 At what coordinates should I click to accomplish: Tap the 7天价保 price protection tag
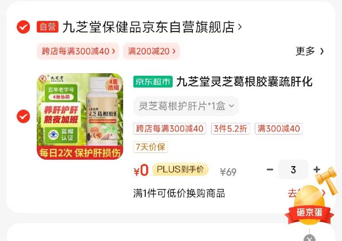[150, 147]
